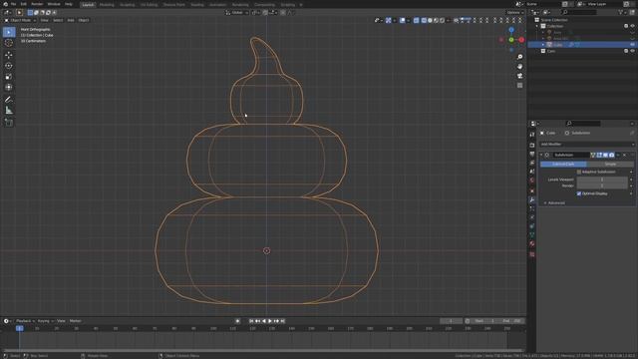Open the Material properties tab
Image resolution: width=638 pixels, height=359 pixels.
click(x=531, y=243)
